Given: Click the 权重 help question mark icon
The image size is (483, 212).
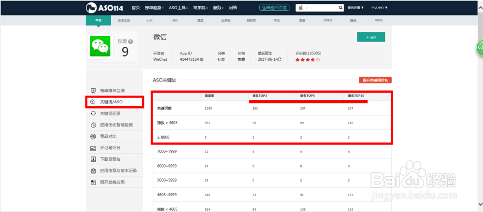Looking at the screenshot, I should pos(130,42).
